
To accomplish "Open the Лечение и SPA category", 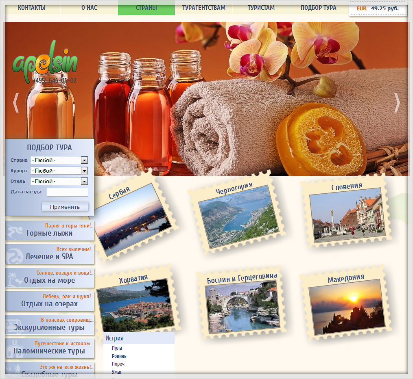I will pyautogui.click(x=50, y=254).
